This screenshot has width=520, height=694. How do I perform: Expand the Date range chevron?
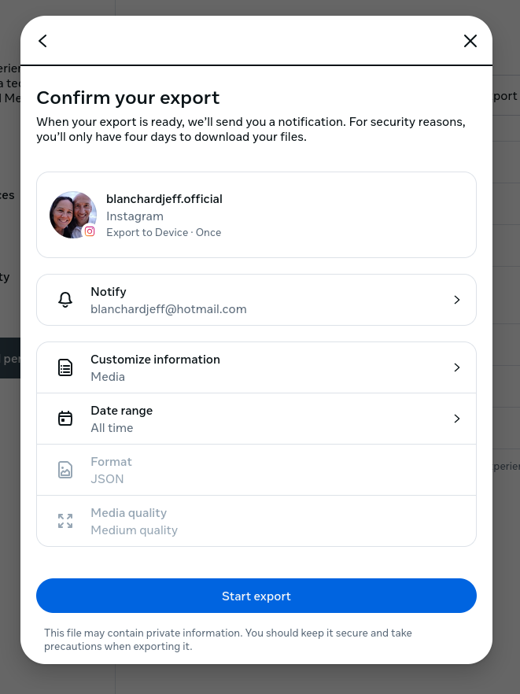457,419
